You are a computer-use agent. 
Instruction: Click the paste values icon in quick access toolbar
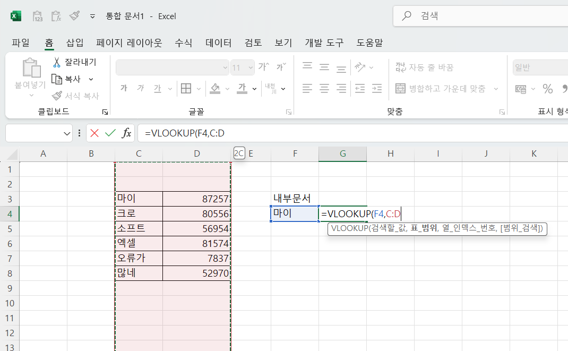[x=38, y=16]
